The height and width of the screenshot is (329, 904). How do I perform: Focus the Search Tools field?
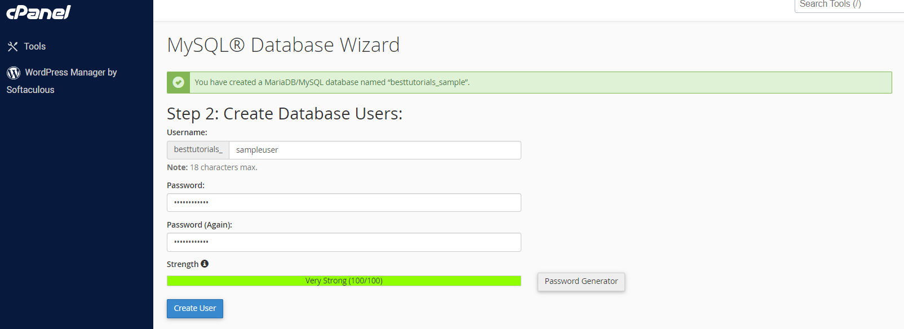849,5
